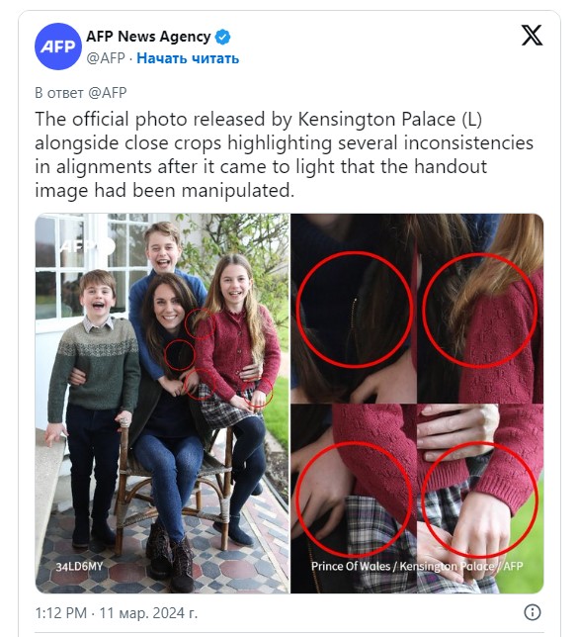This screenshot has width=578, height=637.
Task: View the zipper close-up crop
Action: point(353,308)
